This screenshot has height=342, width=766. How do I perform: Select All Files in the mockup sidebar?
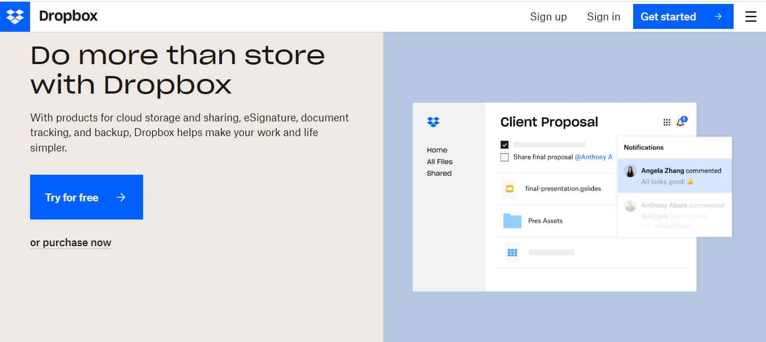click(440, 162)
